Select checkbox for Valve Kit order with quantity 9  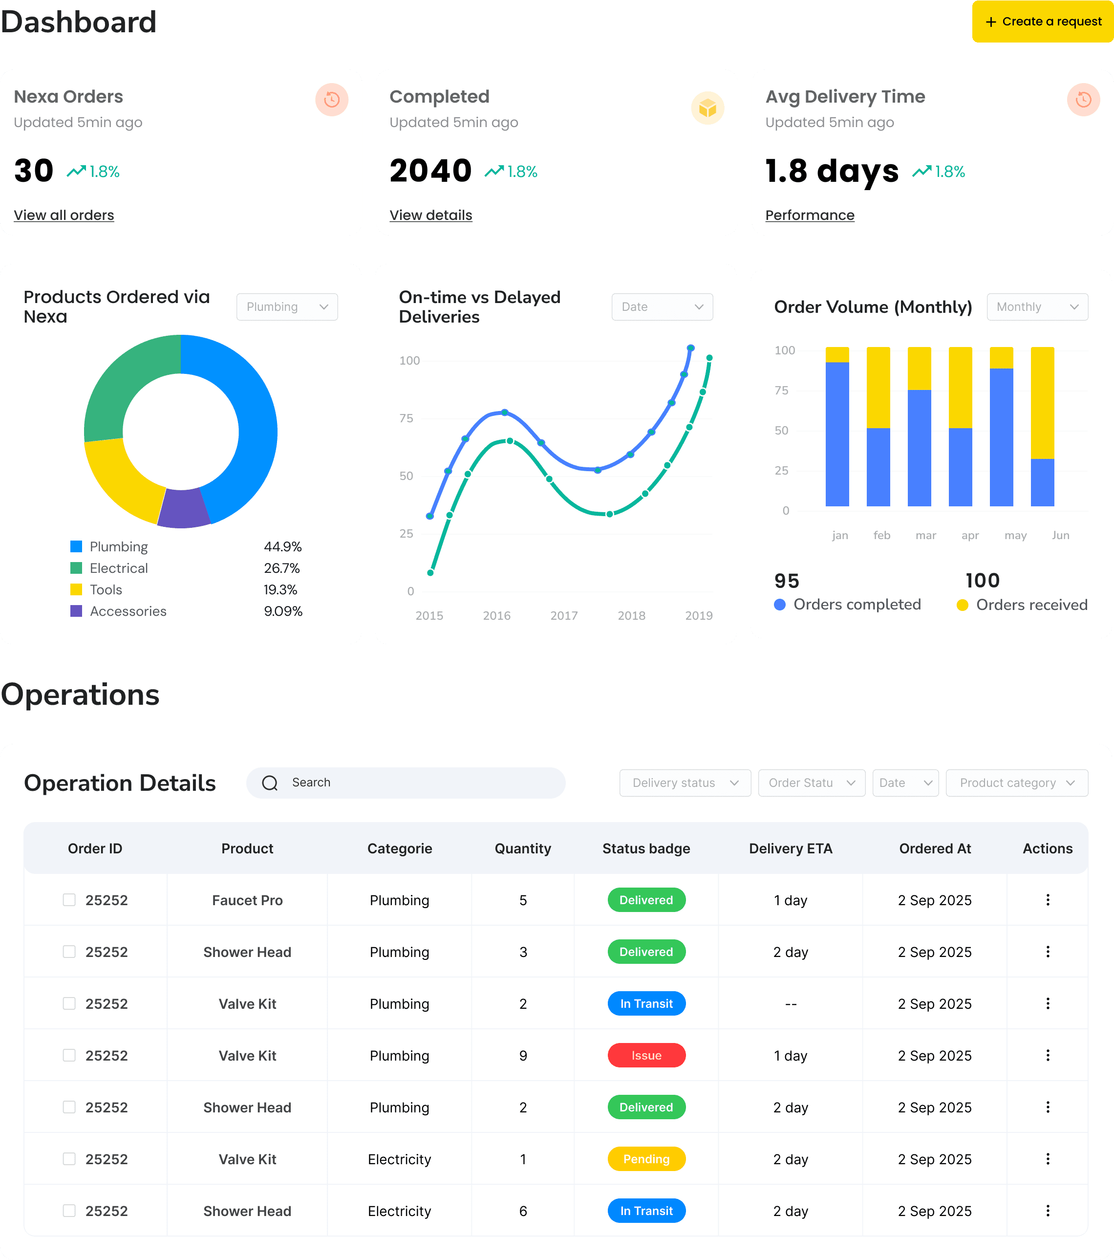click(x=69, y=1055)
